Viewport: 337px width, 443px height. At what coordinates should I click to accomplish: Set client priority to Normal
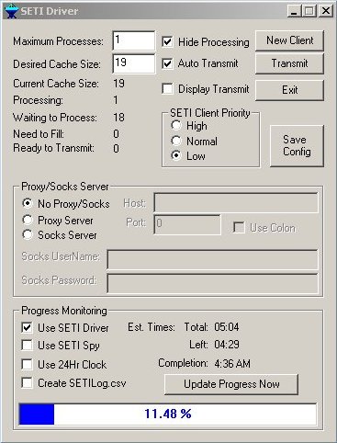point(176,141)
